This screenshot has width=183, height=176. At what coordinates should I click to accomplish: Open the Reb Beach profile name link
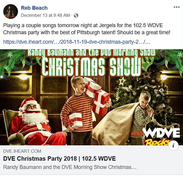[34, 8]
